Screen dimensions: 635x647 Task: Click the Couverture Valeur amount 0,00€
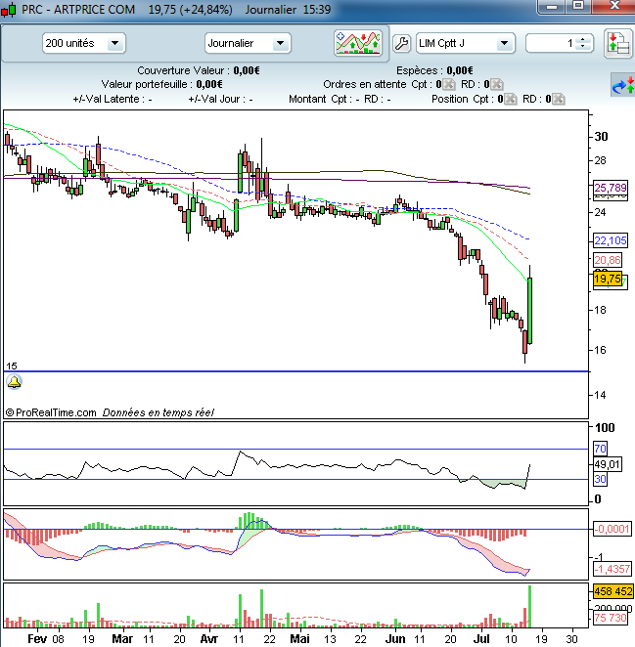tap(247, 70)
